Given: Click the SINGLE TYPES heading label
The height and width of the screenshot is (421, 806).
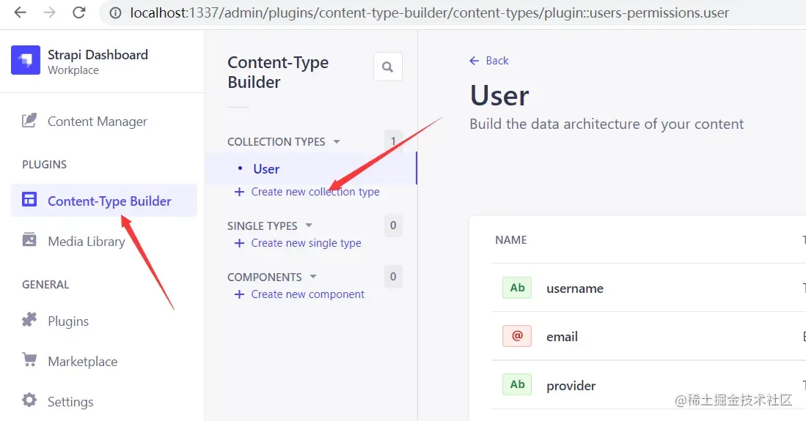Looking at the screenshot, I should pyautogui.click(x=262, y=226).
